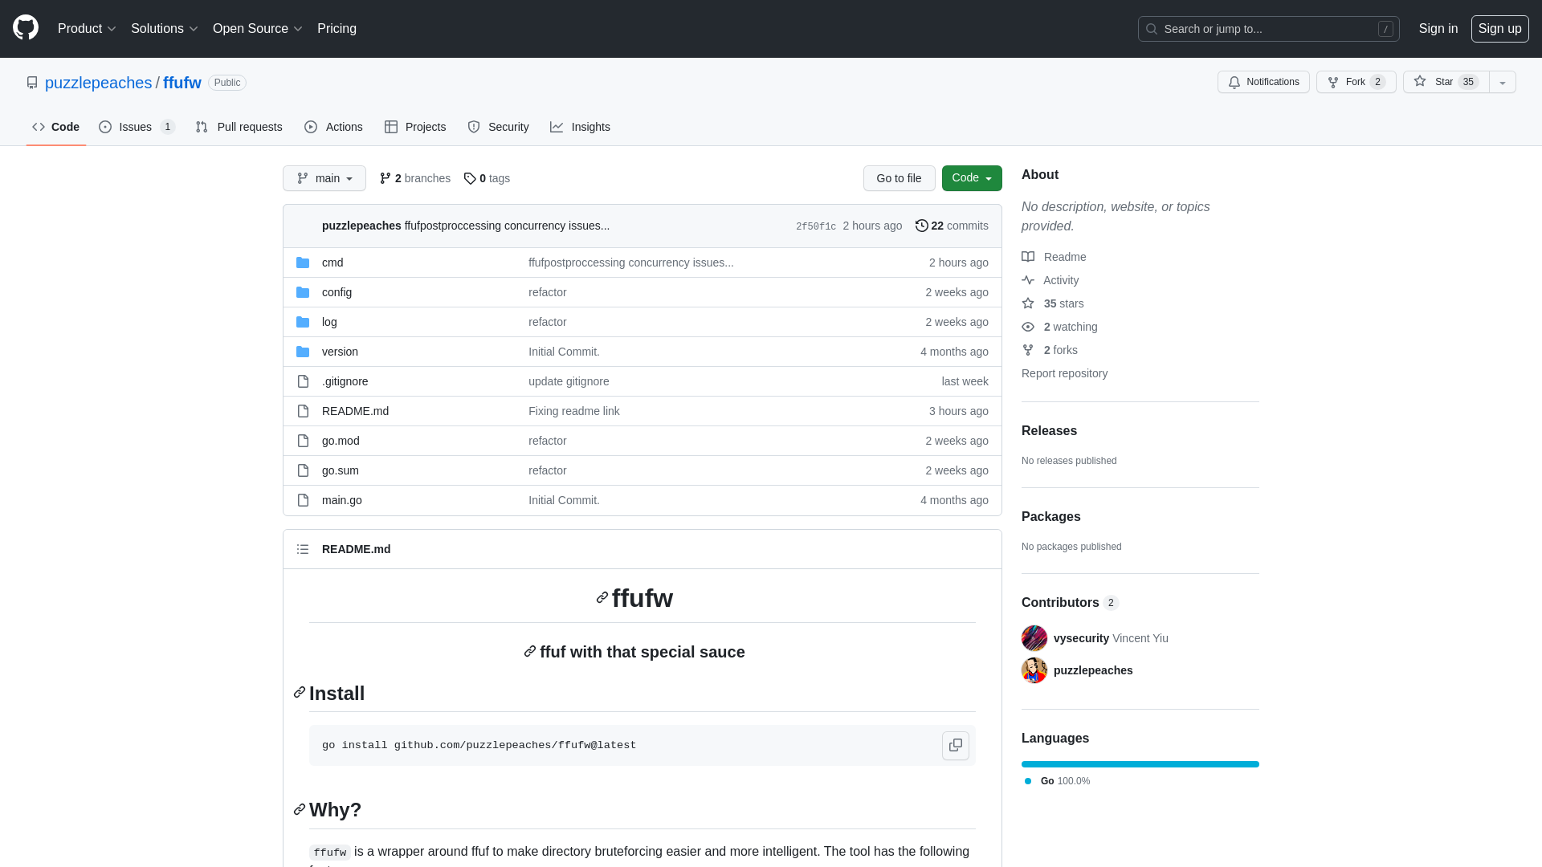Viewport: 1542px width, 867px height.
Task: Click the Sign up button
Action: [1499, 28]
